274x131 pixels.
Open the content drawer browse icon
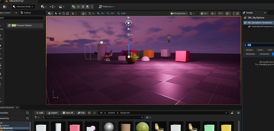5,7
